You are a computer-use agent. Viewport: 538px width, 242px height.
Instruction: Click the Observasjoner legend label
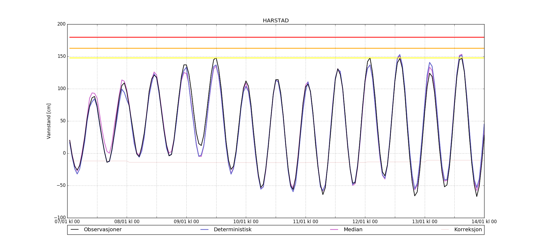[x=102, y=230]
